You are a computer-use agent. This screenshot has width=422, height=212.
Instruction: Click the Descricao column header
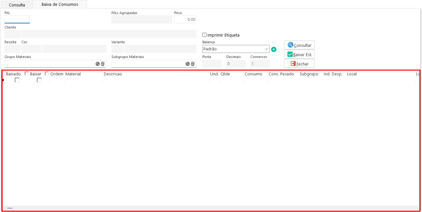pos(113,74)
